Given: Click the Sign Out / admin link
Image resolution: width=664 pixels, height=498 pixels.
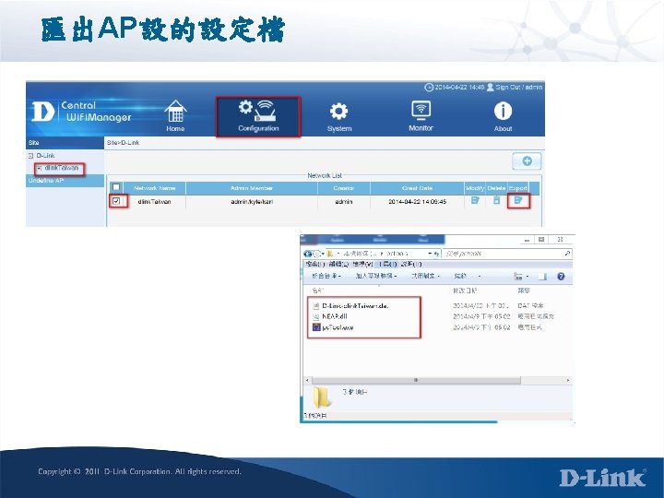Looking at the screenshot, I should pos(518,88).
